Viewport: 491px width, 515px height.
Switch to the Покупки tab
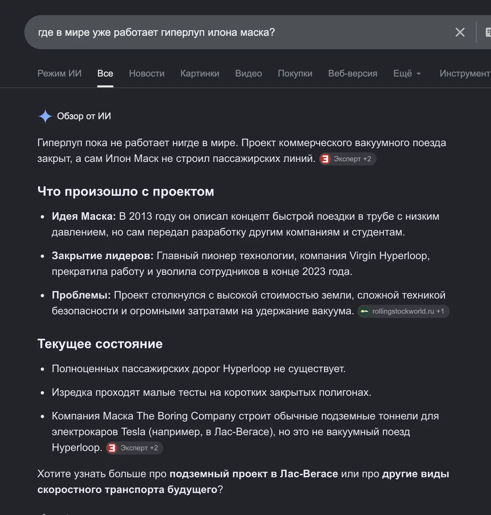295,74
